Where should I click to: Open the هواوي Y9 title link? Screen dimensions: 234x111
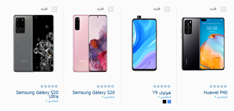(x=162, y=93)
